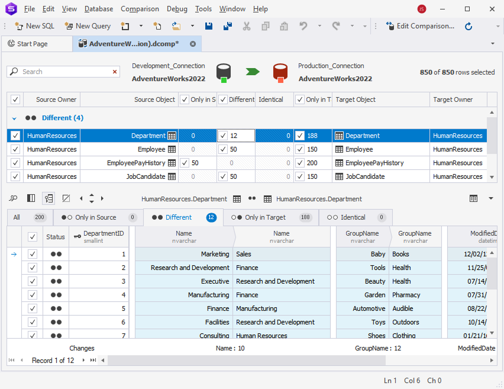
Task: Open the document tabs list dropdown
Action: click(x=493, y=44)
